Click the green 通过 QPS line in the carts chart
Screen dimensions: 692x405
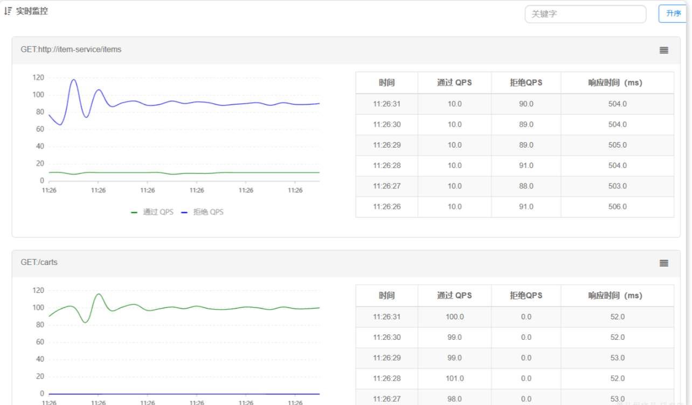tap(216, 308)
